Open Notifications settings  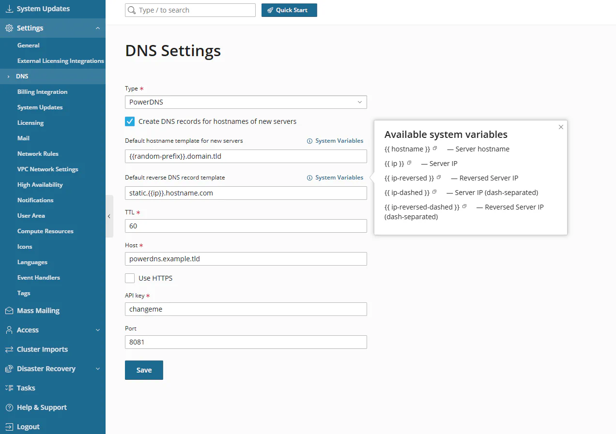(x=35, y=200)
